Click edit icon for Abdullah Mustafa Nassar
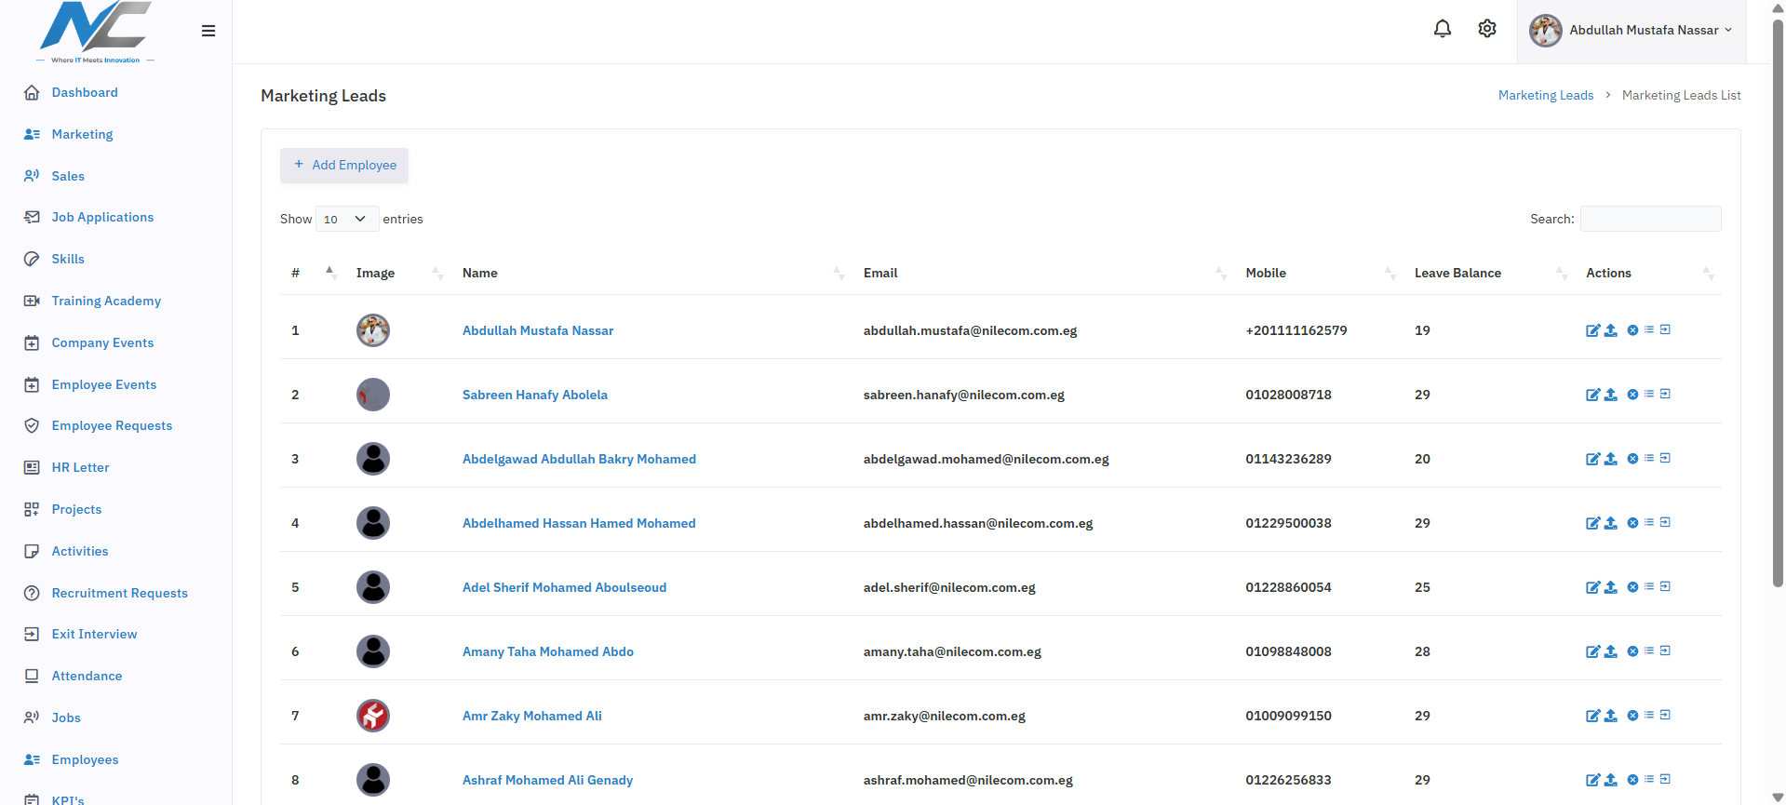 click(x=1593, y=330)
